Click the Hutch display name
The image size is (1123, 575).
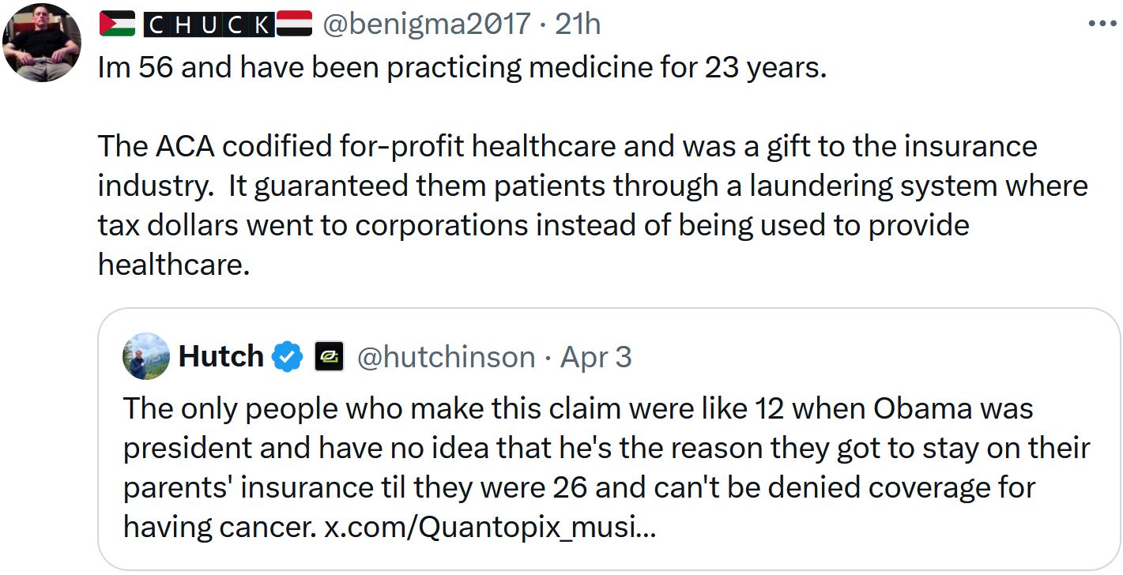(x=221, y=357)
